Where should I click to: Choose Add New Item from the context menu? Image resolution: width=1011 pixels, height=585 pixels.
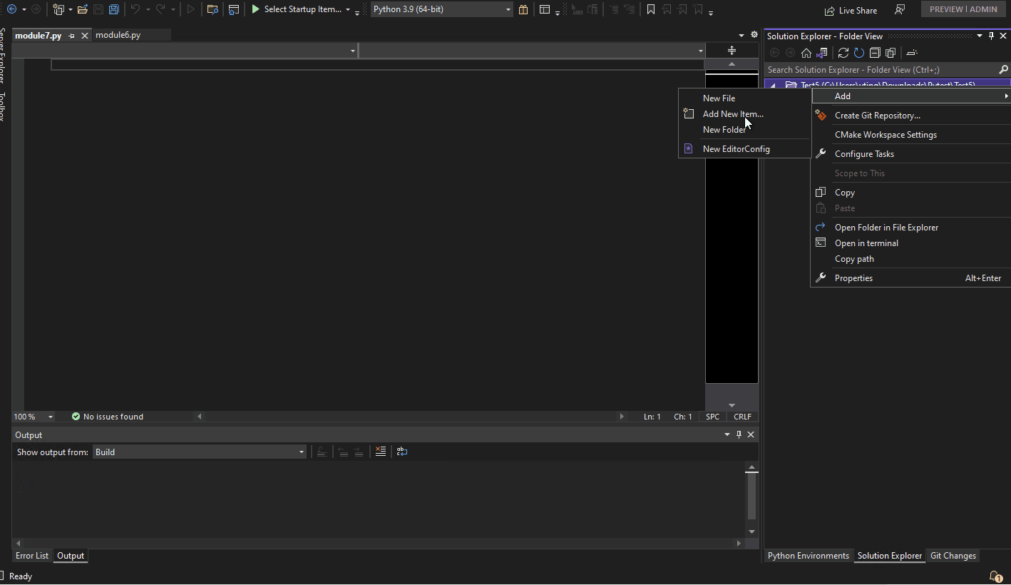[733, 113]
